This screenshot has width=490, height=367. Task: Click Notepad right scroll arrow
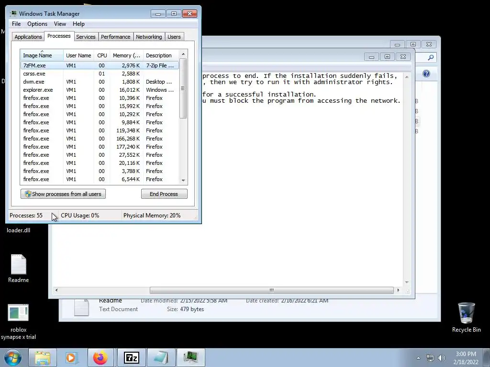[x=398, y=290]
